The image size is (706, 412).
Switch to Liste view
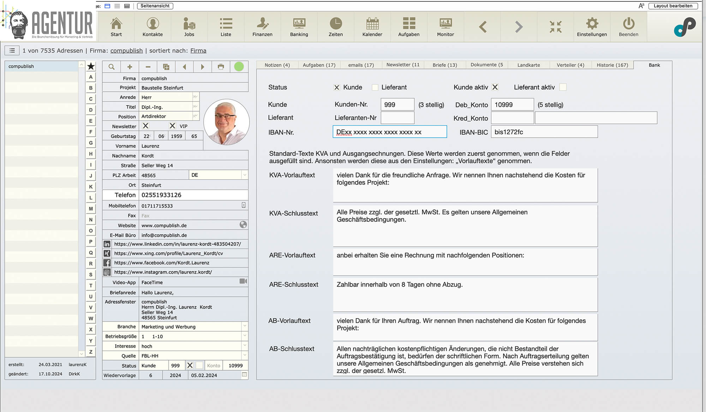tap(226, 27)
